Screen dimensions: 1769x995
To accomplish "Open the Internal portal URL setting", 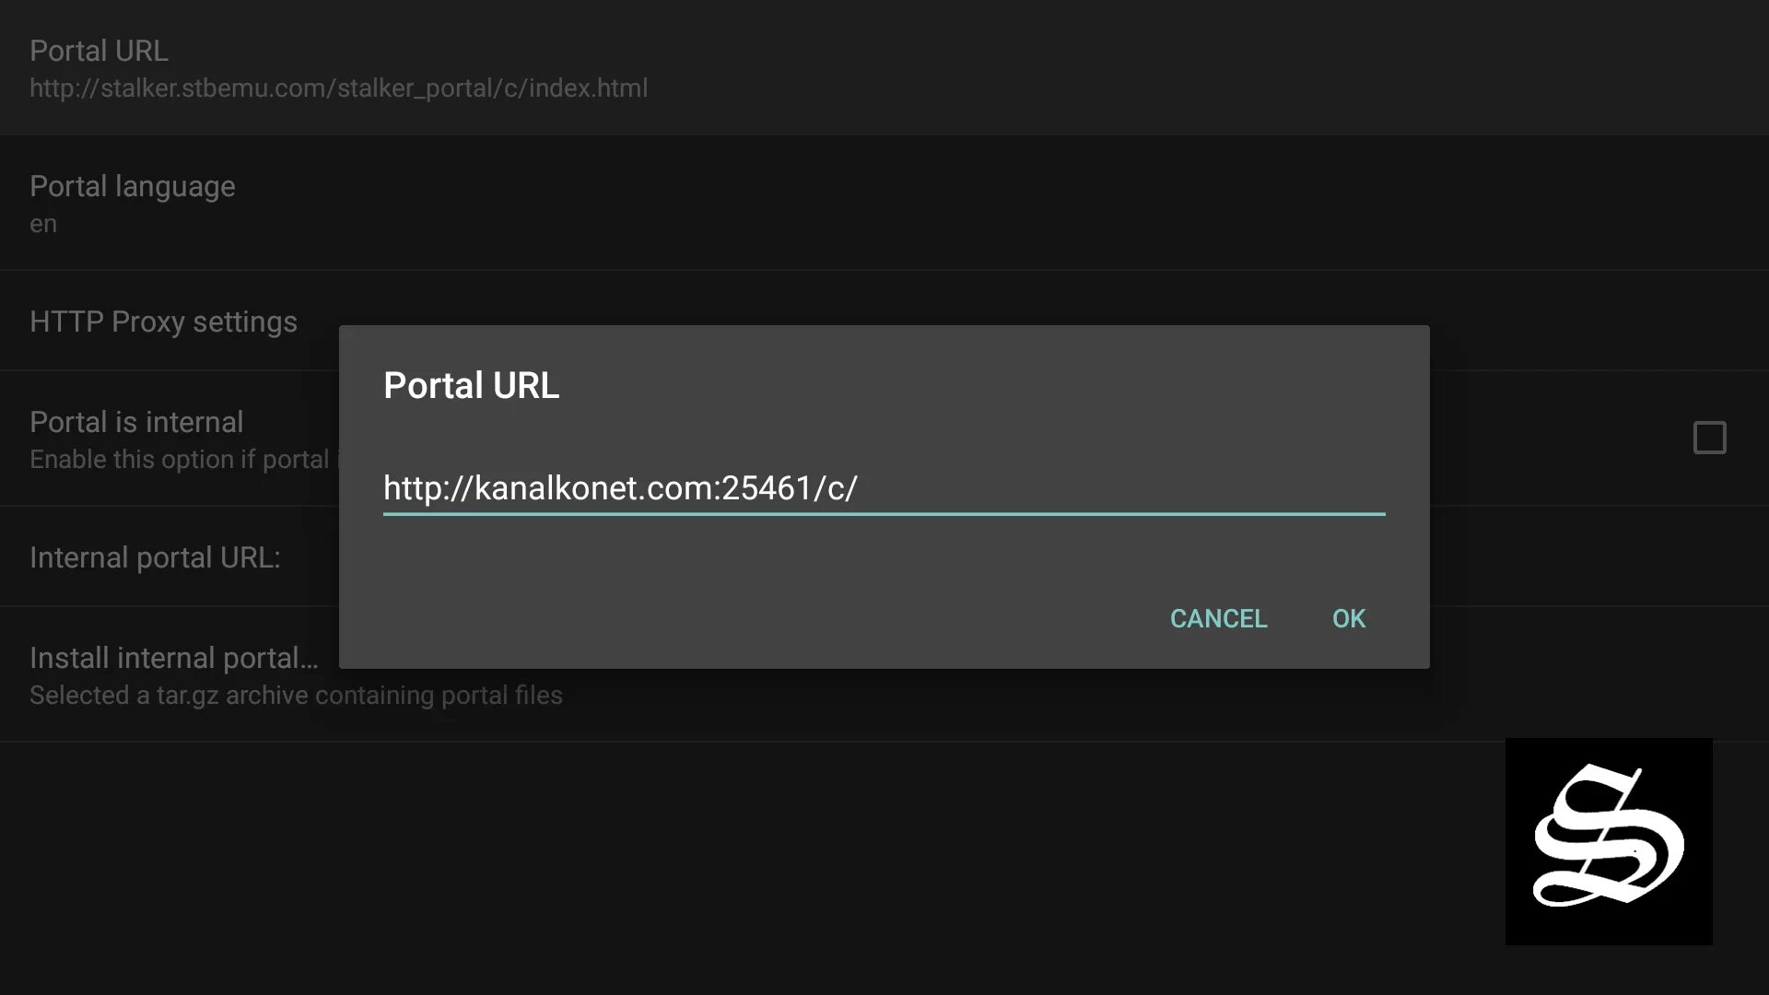I will (154, 557).
